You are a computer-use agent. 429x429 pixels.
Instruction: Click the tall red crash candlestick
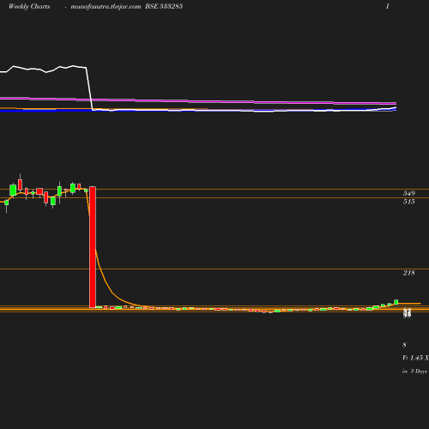[x=93, y=247]
